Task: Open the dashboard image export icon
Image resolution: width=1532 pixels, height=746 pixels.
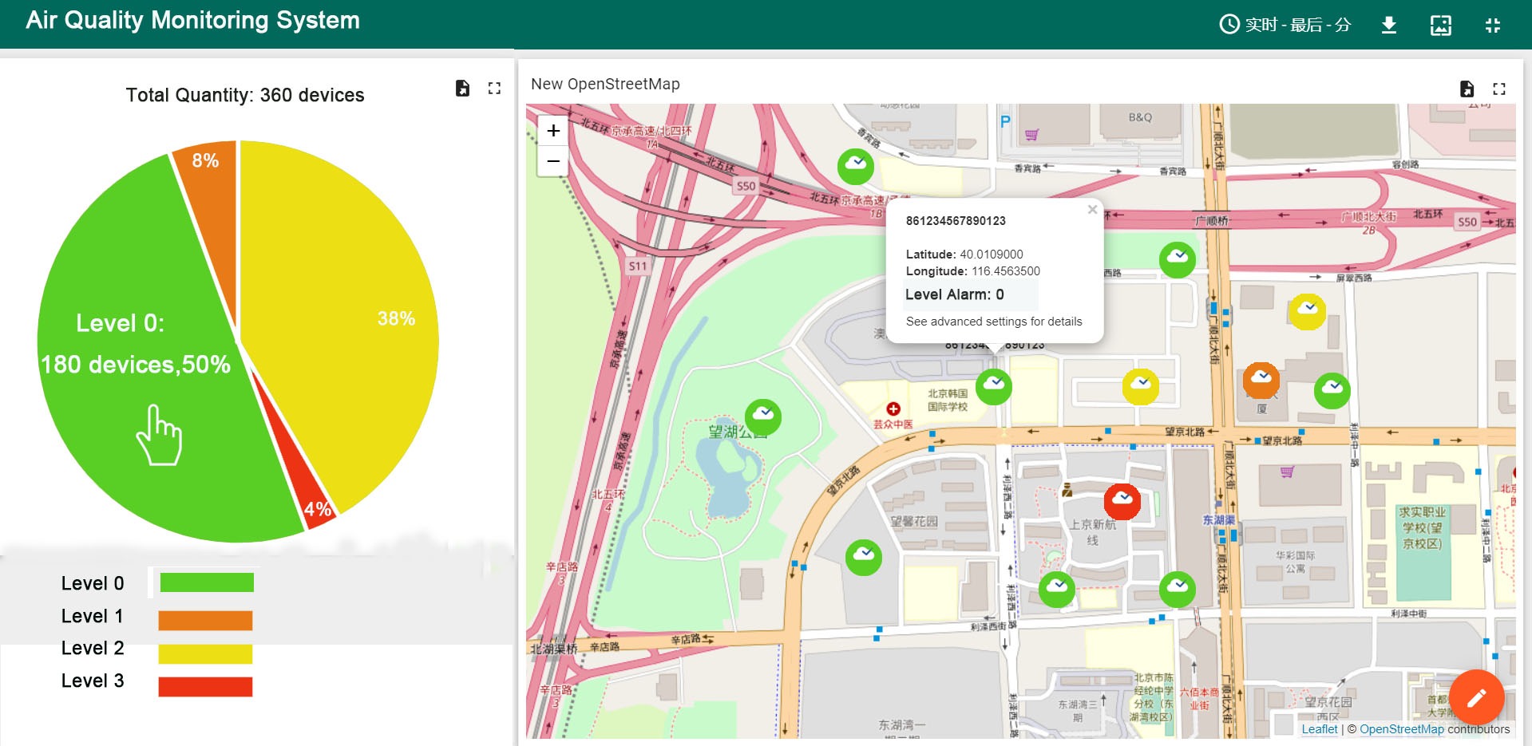Action: 1440,25
